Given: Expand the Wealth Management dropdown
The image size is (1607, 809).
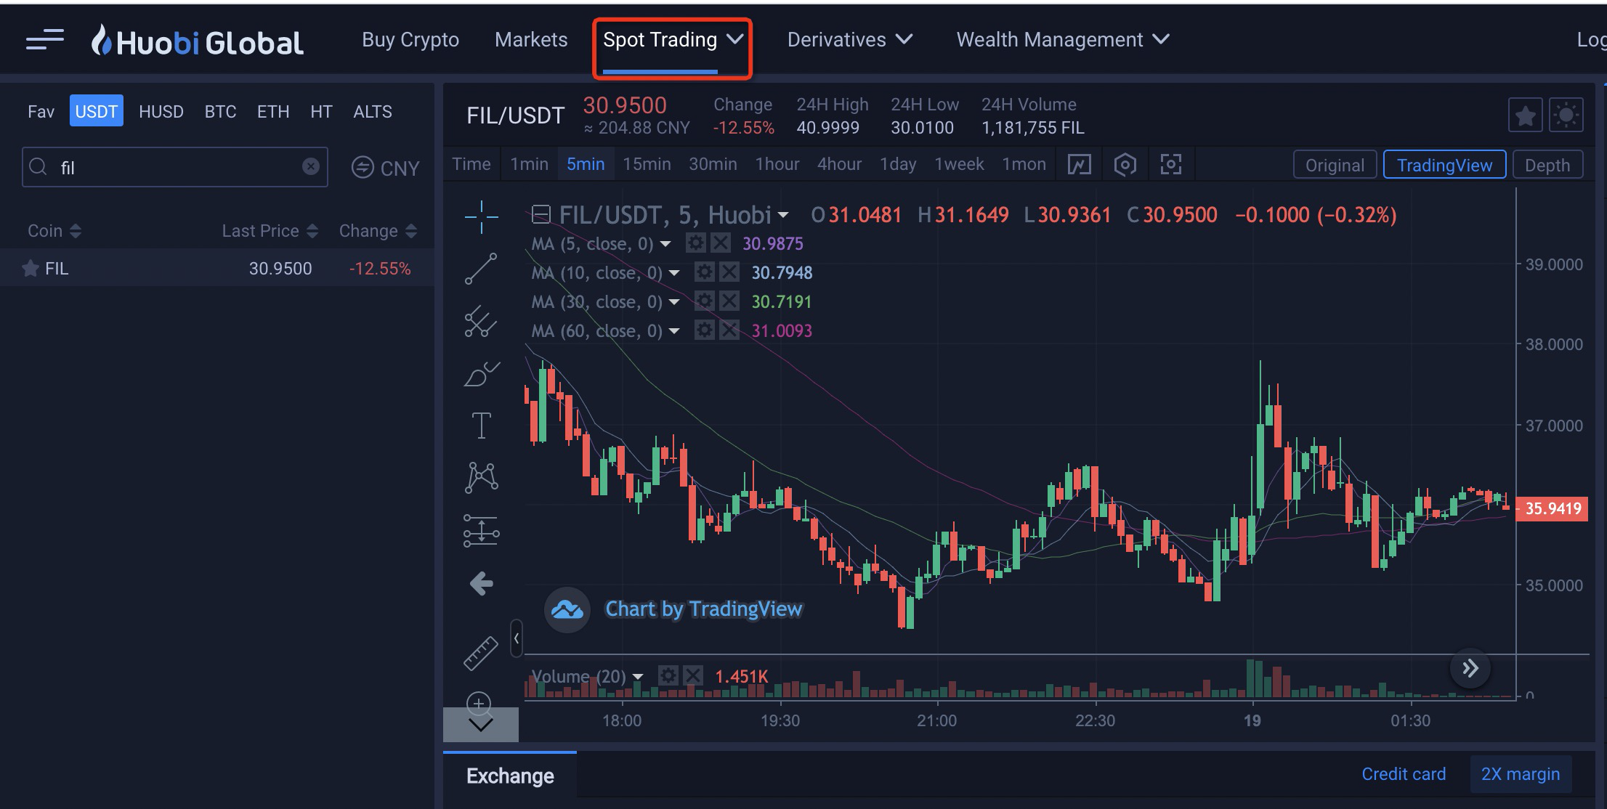Looking at the screenshot, I should (x=1161, y=38).
